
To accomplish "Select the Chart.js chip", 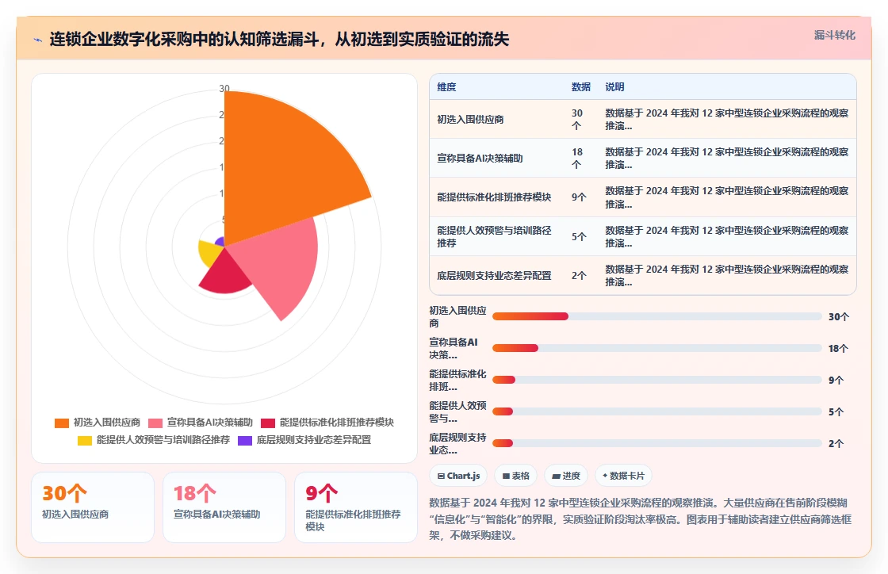I will [459, 476].
